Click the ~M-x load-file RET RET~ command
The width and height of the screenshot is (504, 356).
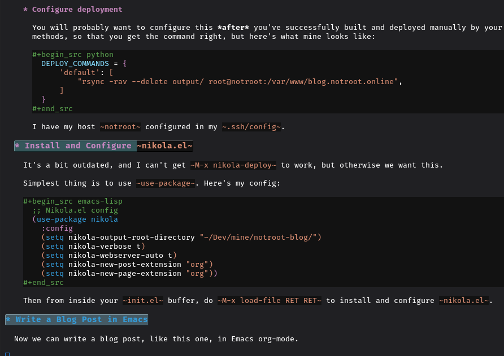(x=270, y=301)
